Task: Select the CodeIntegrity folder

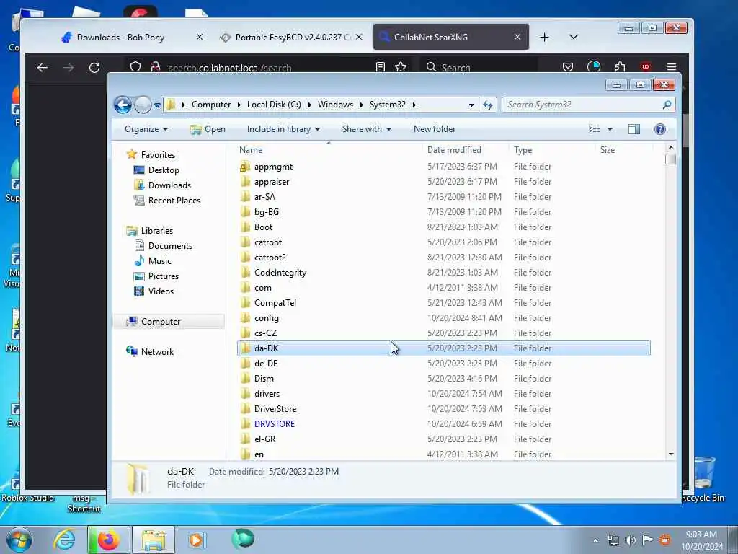Action: coord(280,273)
